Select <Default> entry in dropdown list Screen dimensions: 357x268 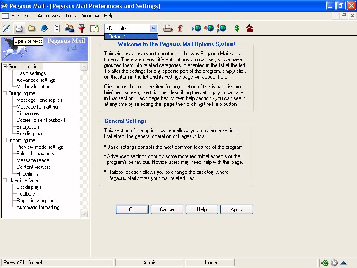pos(131,37)
